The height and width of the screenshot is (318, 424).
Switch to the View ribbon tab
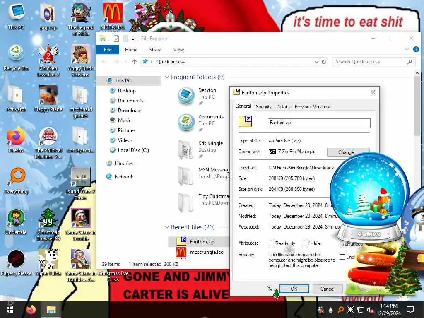point(178,50)
